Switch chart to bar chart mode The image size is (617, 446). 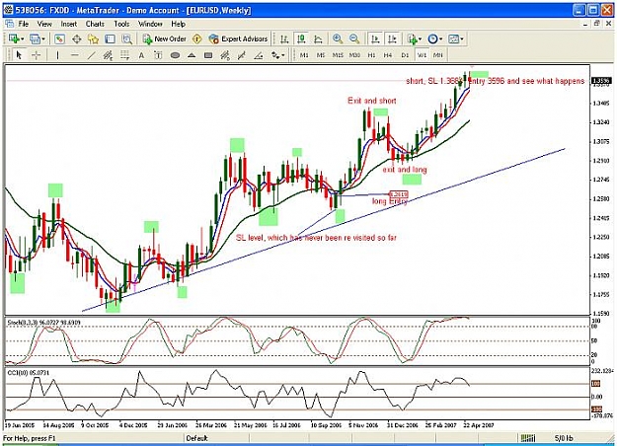pos(284,38)
